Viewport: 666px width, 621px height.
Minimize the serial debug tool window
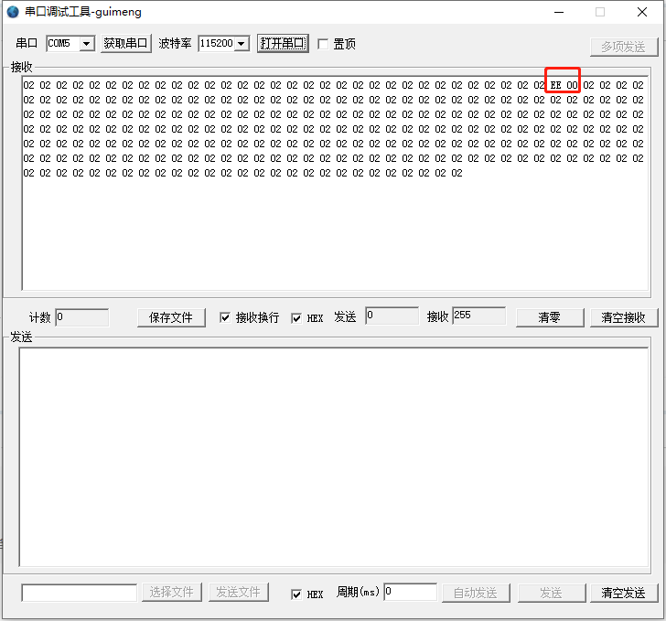pyautogui.click(x=558, y=12)
